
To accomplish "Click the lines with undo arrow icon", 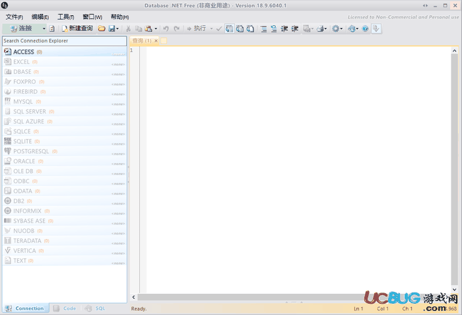I will click(274, 28).
